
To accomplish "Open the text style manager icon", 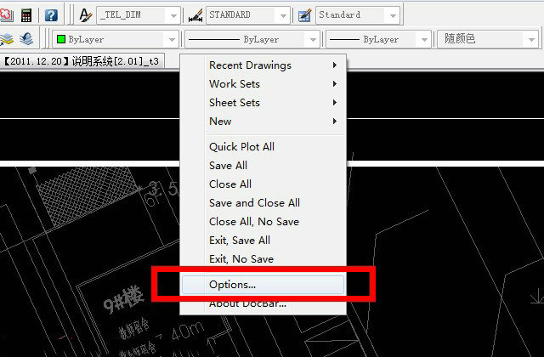I will point(85,15).
